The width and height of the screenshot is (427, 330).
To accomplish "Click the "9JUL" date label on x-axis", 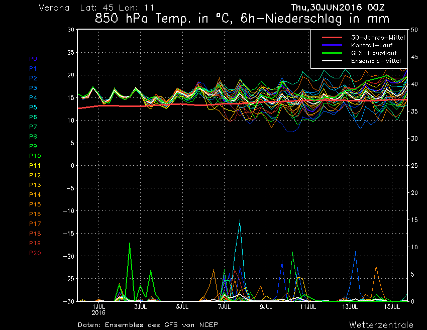I will [x=266, y=307].
